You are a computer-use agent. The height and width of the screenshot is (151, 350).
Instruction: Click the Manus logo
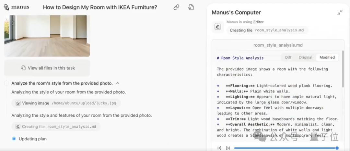(16, 7)
